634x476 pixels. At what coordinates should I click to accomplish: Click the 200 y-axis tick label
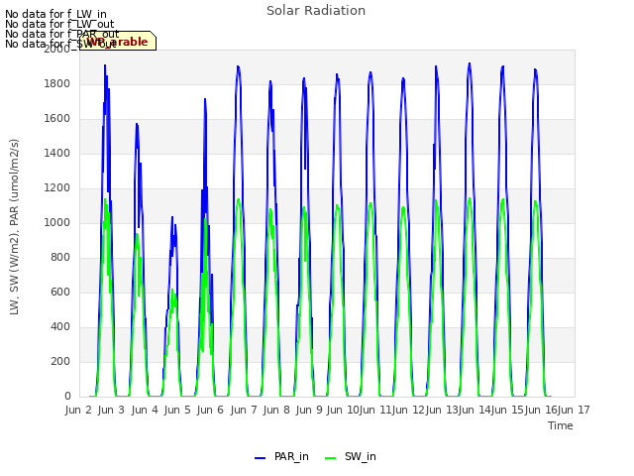coord(60,361)
